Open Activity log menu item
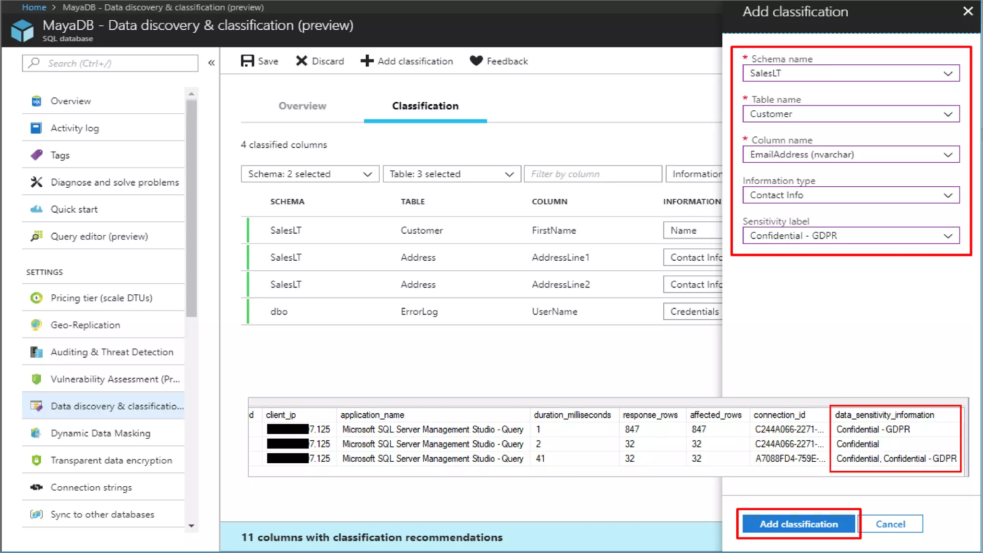This screenshot has height=553, width=983. pyautogui.click(x=103, y=128)
